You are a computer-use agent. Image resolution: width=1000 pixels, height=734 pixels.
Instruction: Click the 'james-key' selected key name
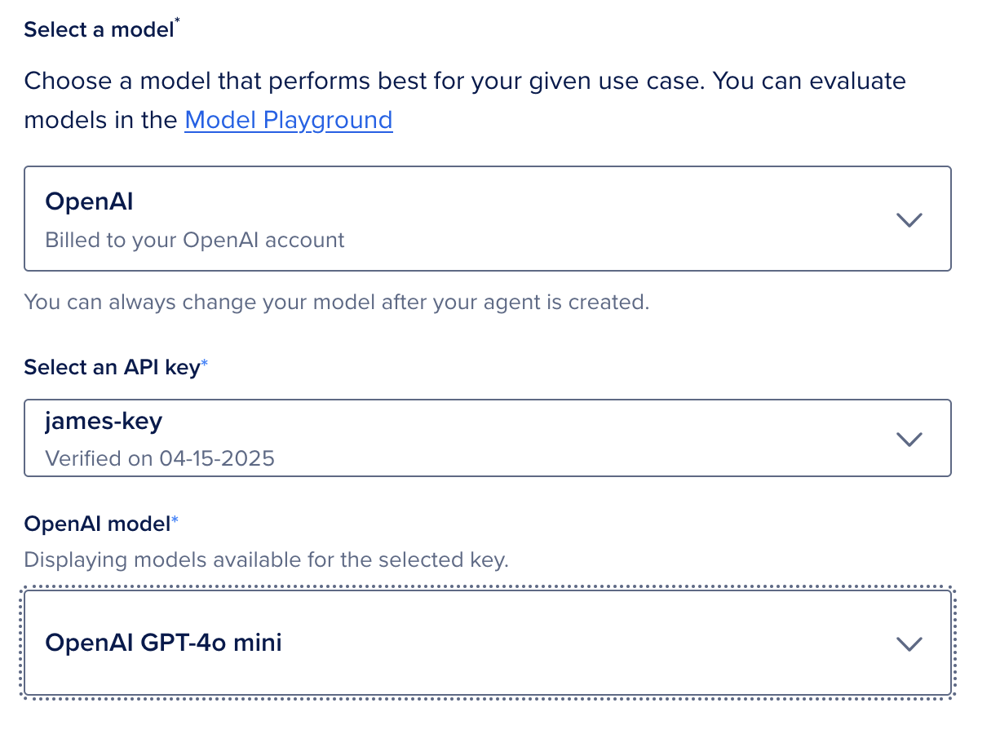(104, 421)
